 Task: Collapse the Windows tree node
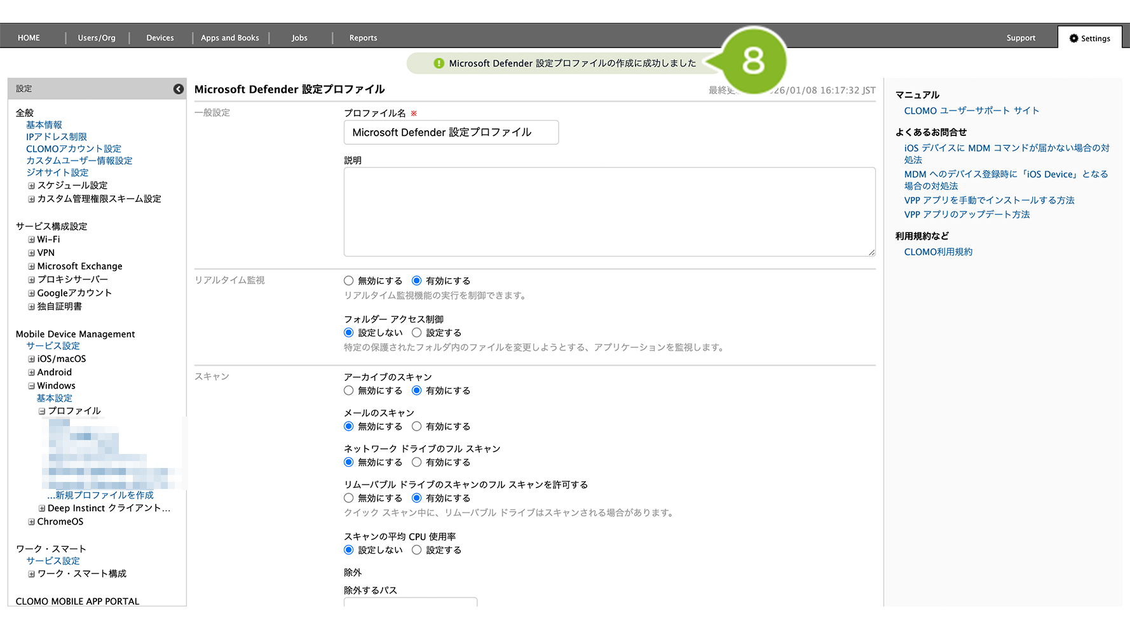click(x=31, y=386)
